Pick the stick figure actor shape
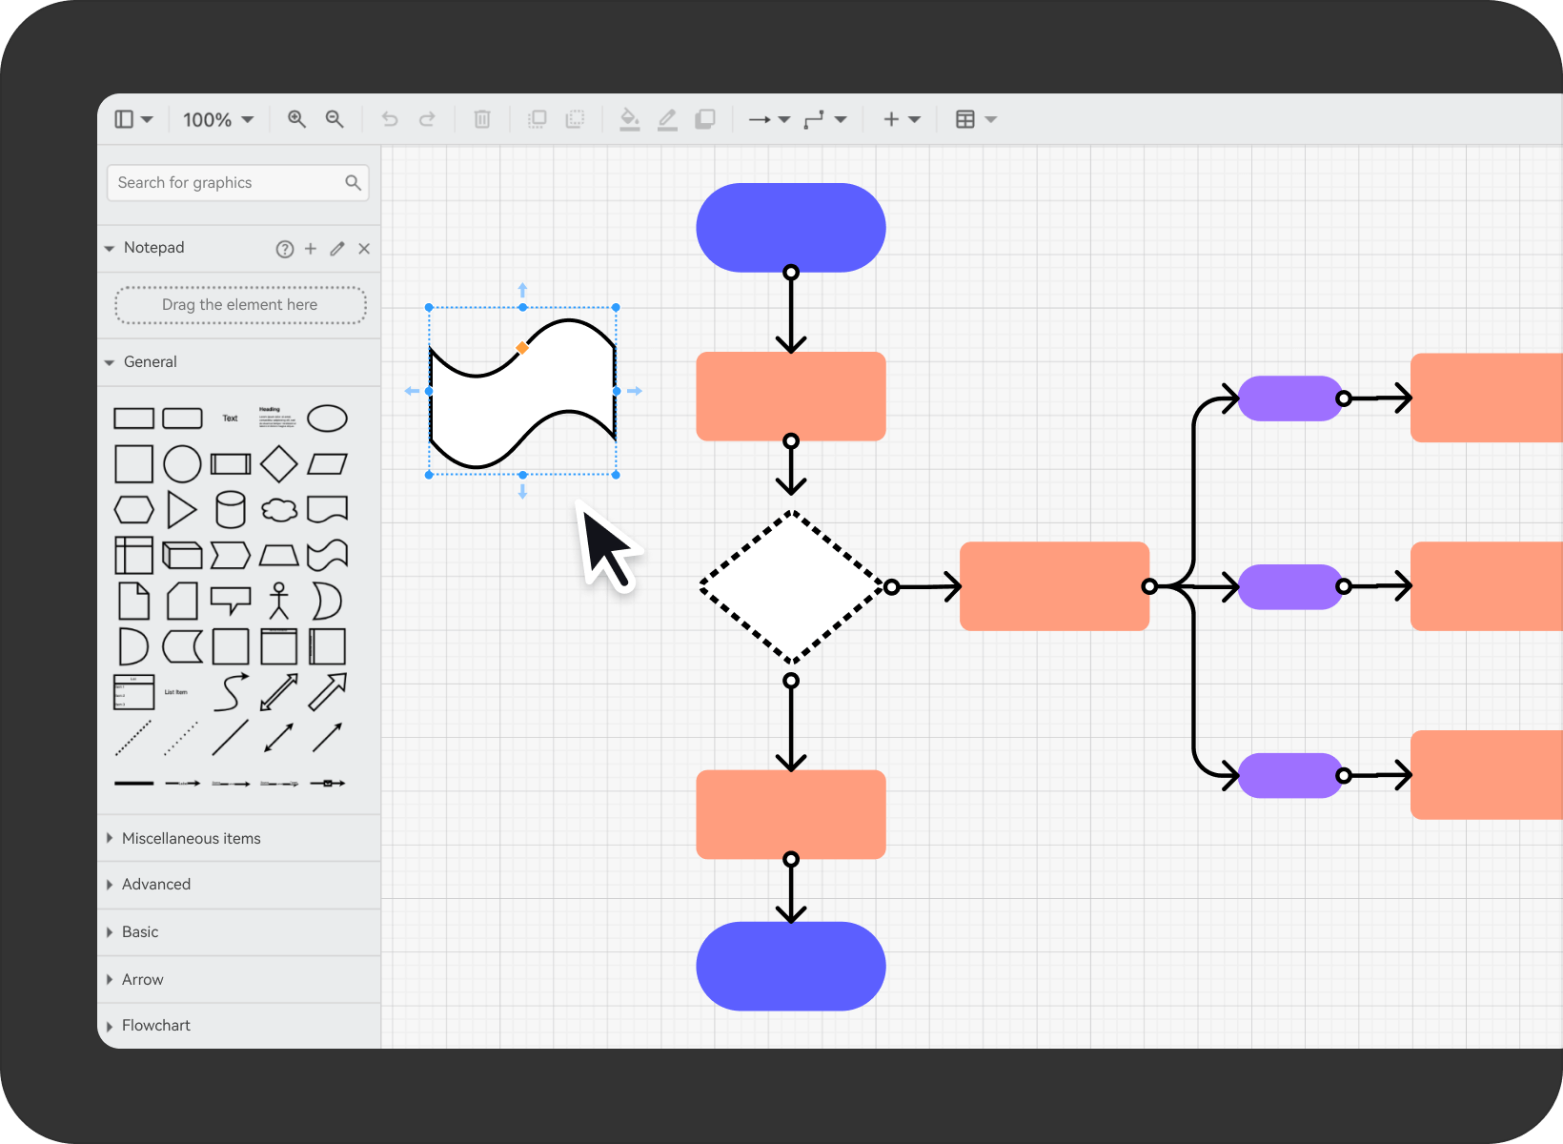The height and width of the screenshot is (1144, 1563). [x=279, y=601]
